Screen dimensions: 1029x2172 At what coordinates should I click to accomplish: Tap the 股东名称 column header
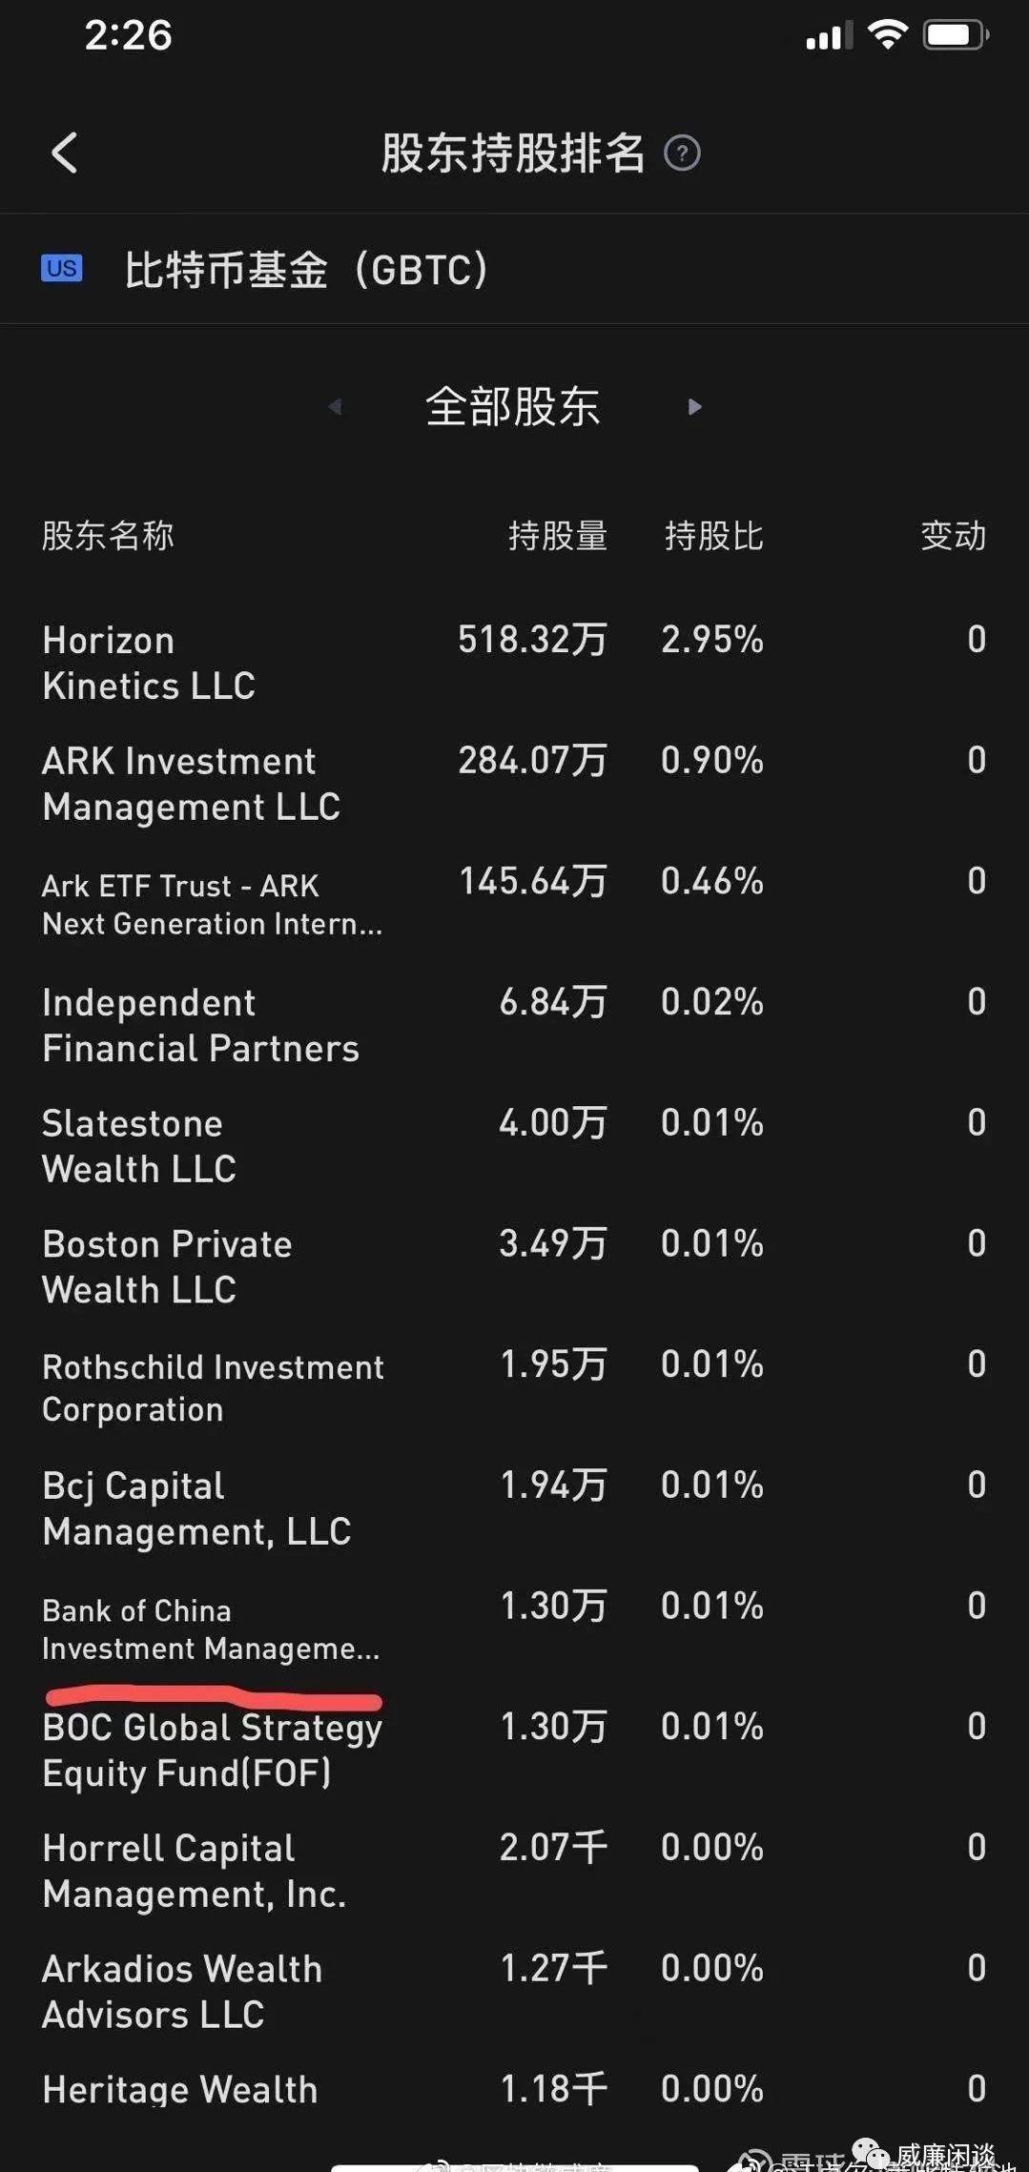[108, 536]
